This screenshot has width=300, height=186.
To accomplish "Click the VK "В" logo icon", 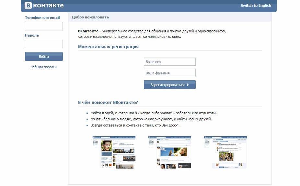I will [29, 5].
